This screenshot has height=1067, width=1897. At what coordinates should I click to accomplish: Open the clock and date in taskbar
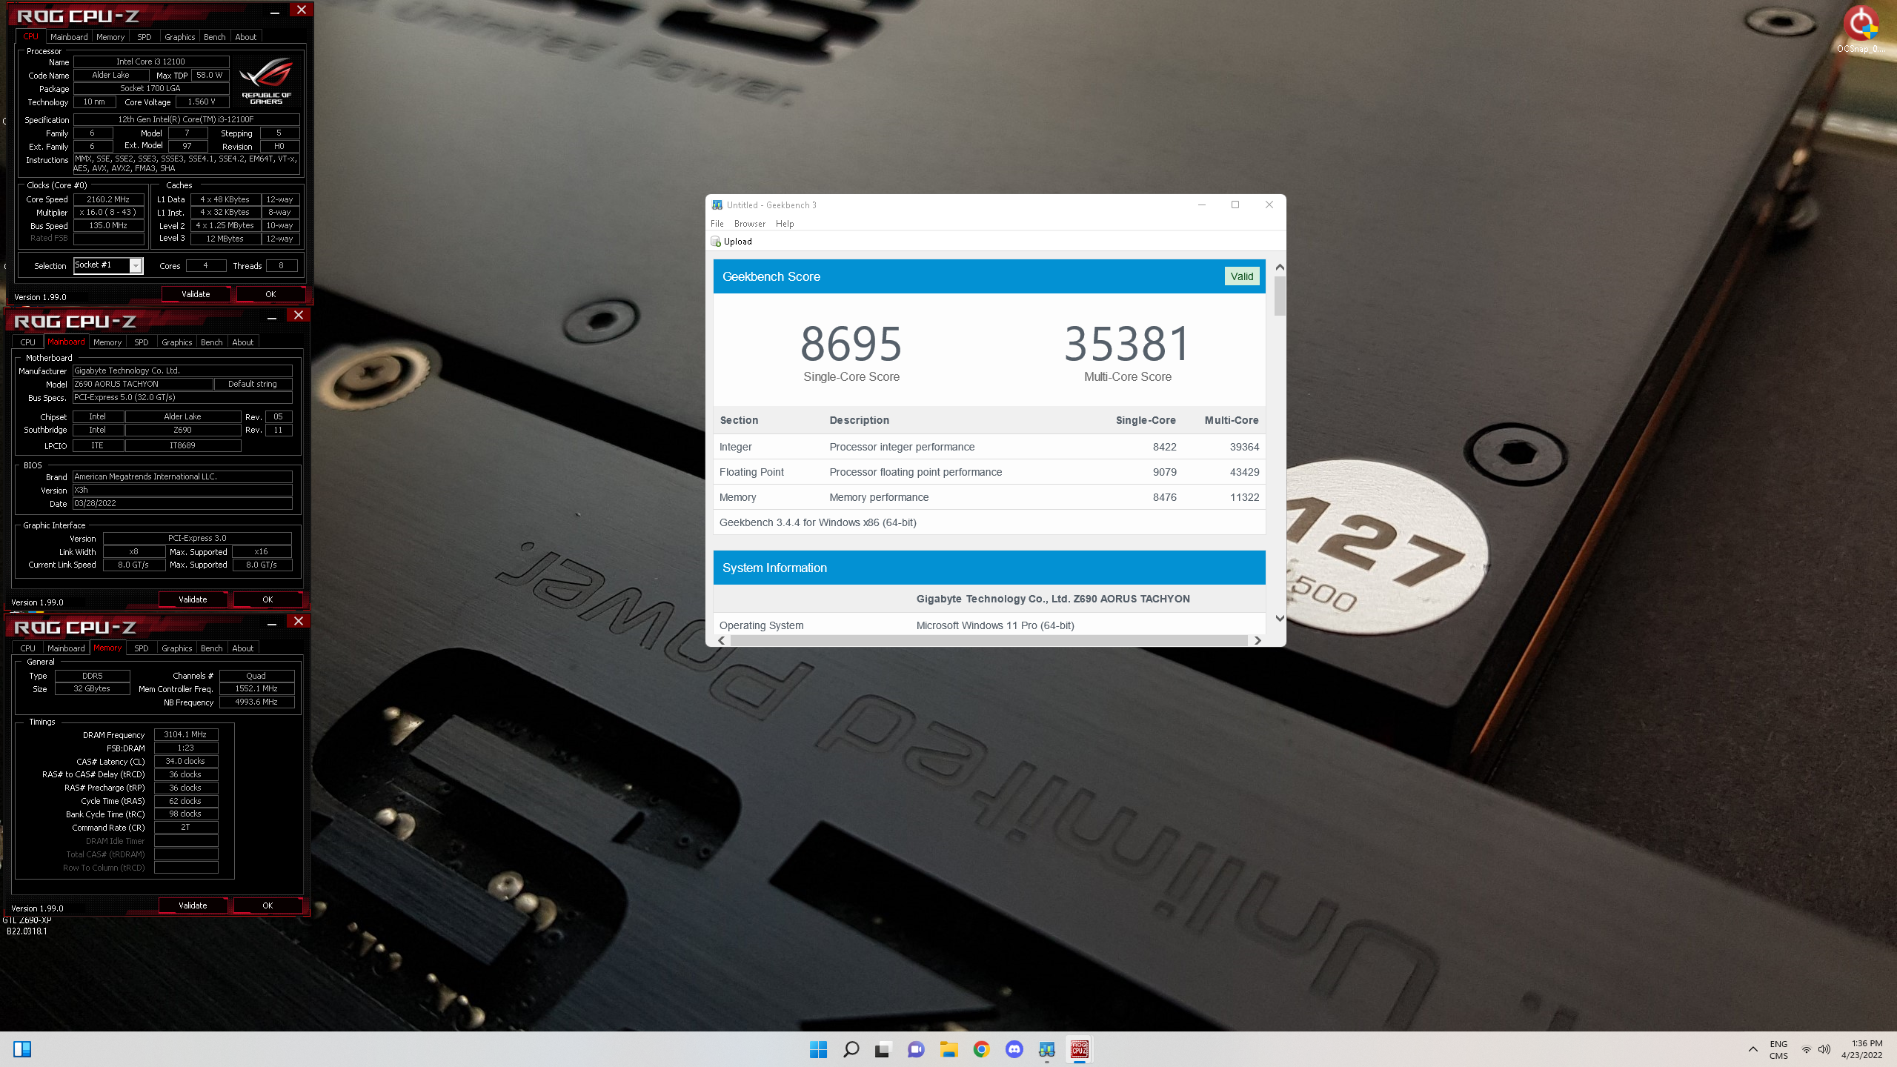point(1861,1049)
